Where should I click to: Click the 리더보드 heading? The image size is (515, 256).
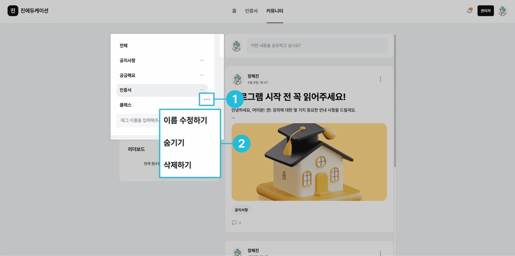(x=136, y=149)
